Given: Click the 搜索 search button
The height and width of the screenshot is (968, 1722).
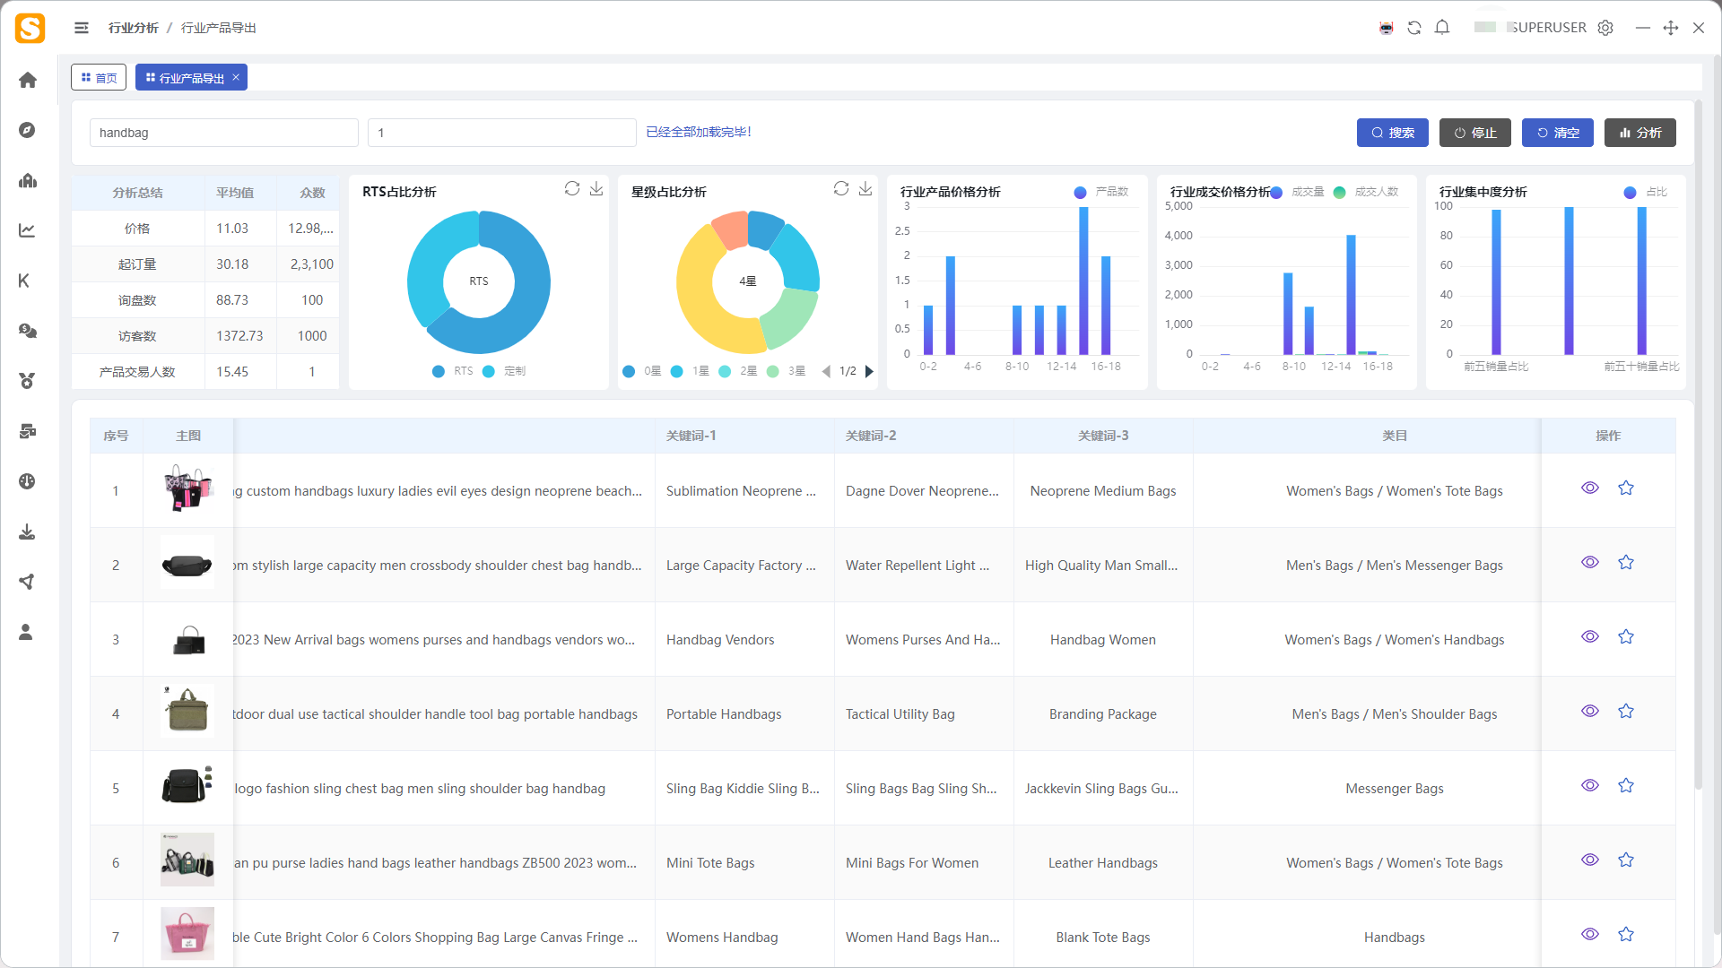Looking at the screenshot, I should (1393, 133).
